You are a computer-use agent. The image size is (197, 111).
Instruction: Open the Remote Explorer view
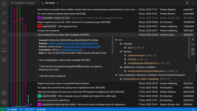4,50
